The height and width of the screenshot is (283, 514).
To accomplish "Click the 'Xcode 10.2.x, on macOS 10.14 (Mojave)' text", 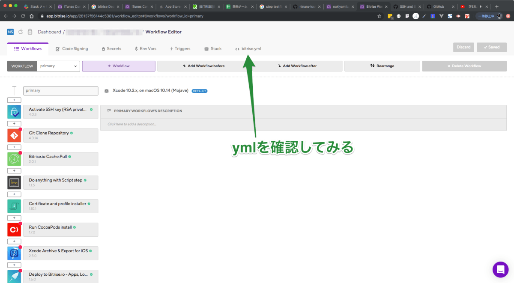I will 150,91.
